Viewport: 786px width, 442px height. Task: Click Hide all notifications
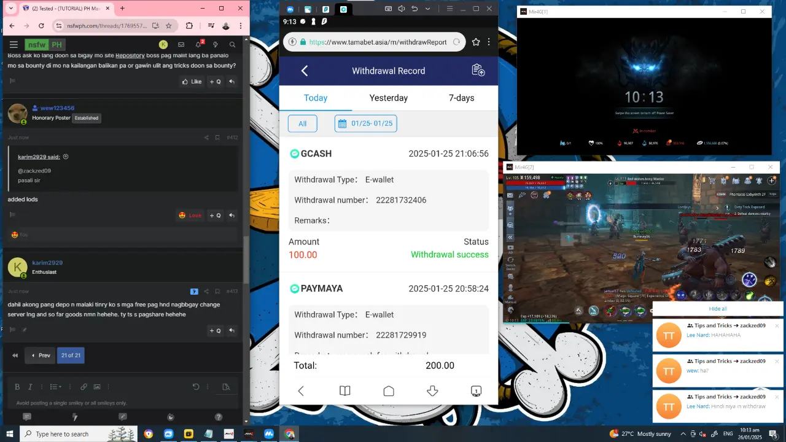pyautogui.click(x=718, y=309)
